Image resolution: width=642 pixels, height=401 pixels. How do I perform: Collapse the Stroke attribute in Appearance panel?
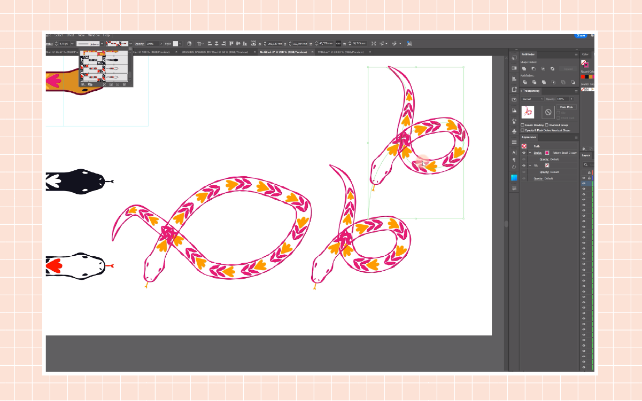(x=530, y=153)
